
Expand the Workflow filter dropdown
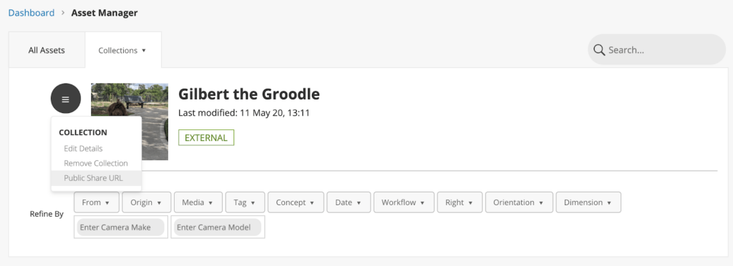404,202
